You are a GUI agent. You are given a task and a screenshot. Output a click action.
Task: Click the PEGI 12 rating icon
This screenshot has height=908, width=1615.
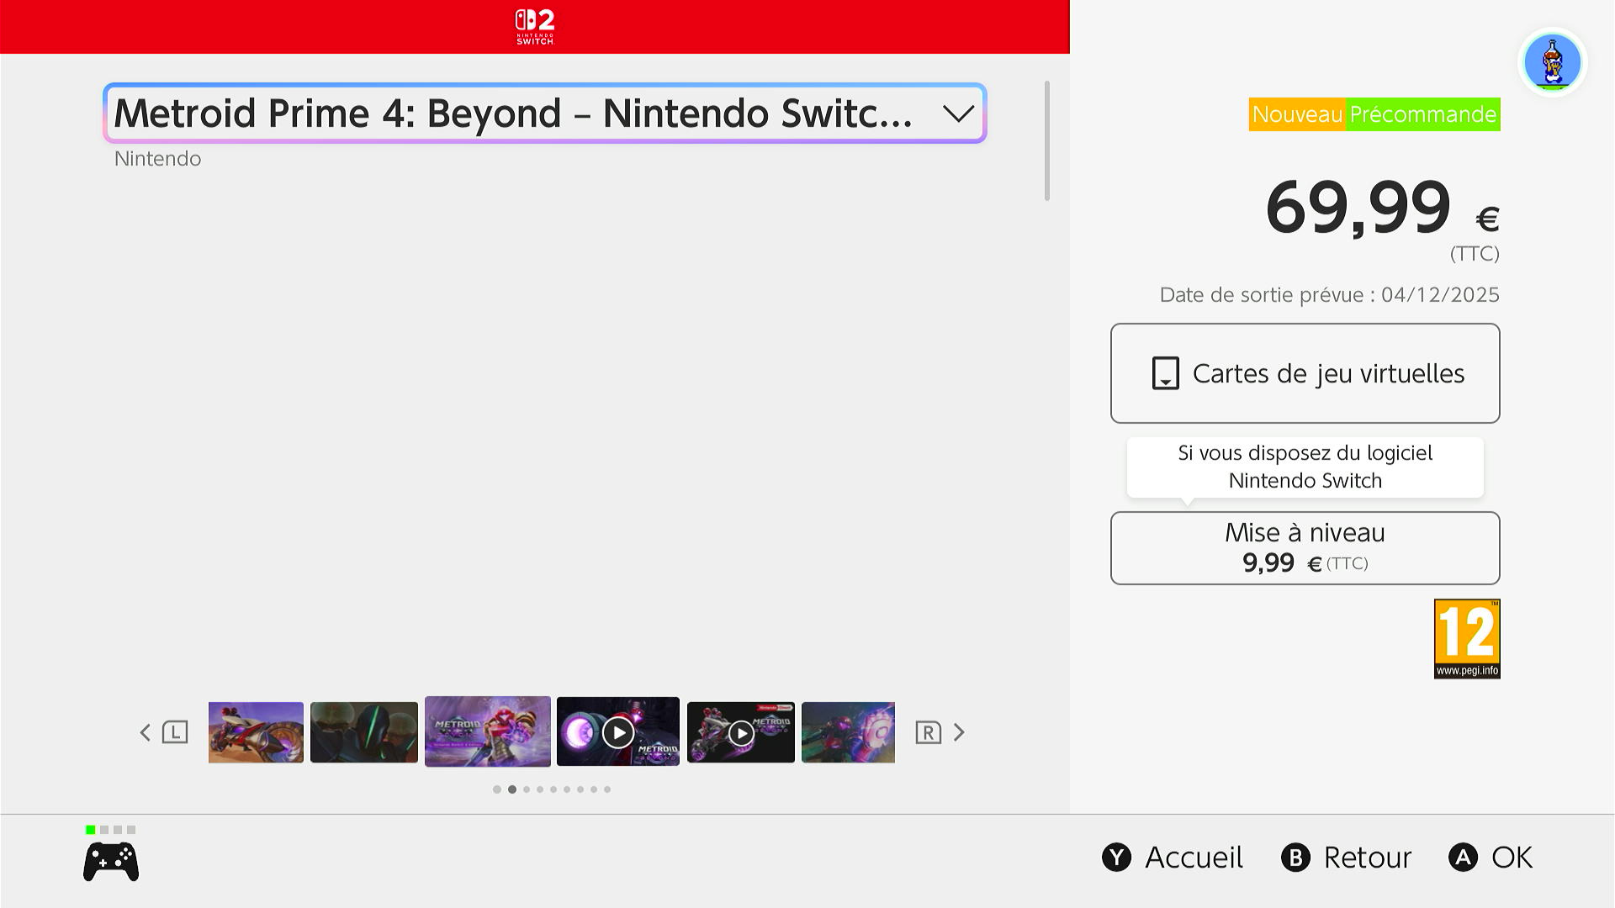[1467, 639]
